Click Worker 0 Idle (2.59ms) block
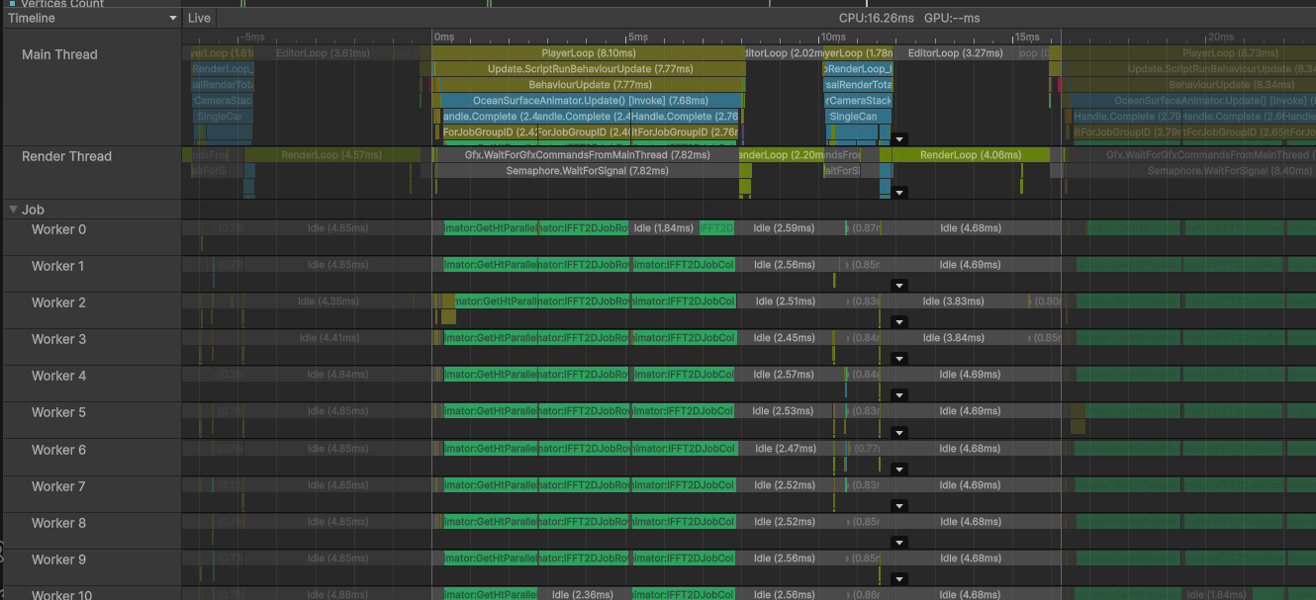 tap(784, 228)
